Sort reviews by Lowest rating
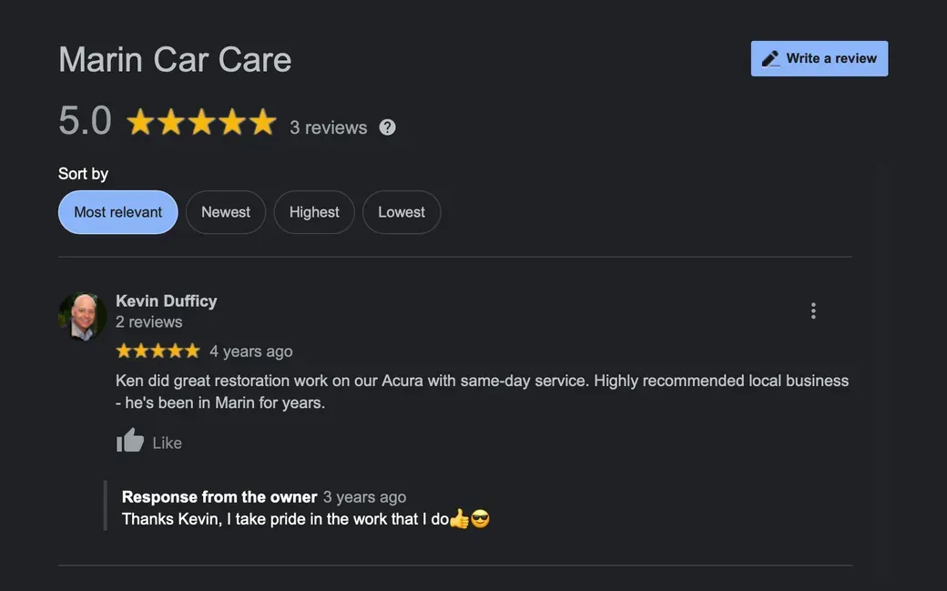The width and height of the screenshot is (947, 591). (x=402, y=212)
